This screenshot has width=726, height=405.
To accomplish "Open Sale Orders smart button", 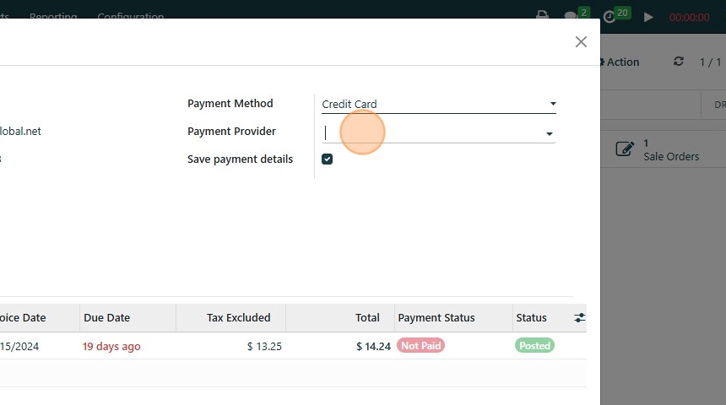I will pos(658,149).
